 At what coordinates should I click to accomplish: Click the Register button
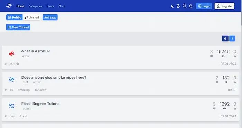pos(225,6)
